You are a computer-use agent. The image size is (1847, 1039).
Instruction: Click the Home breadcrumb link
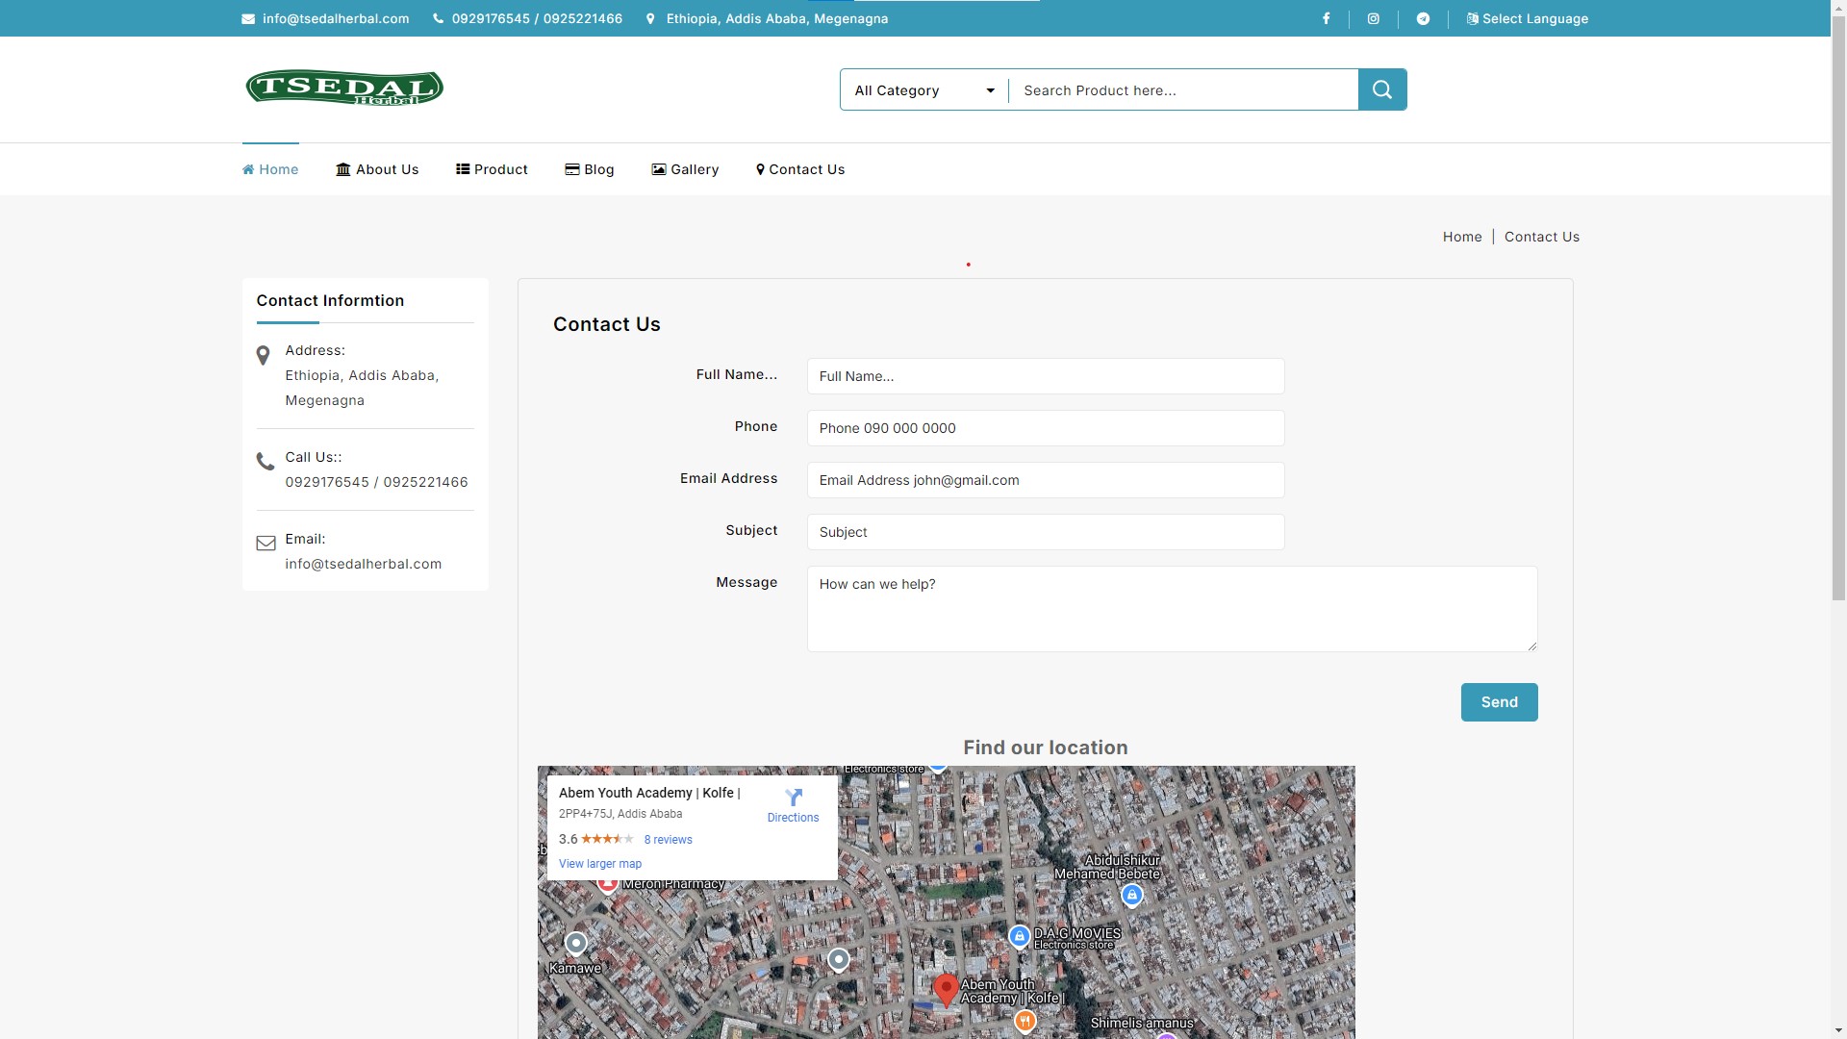[x=1461, y=237]
